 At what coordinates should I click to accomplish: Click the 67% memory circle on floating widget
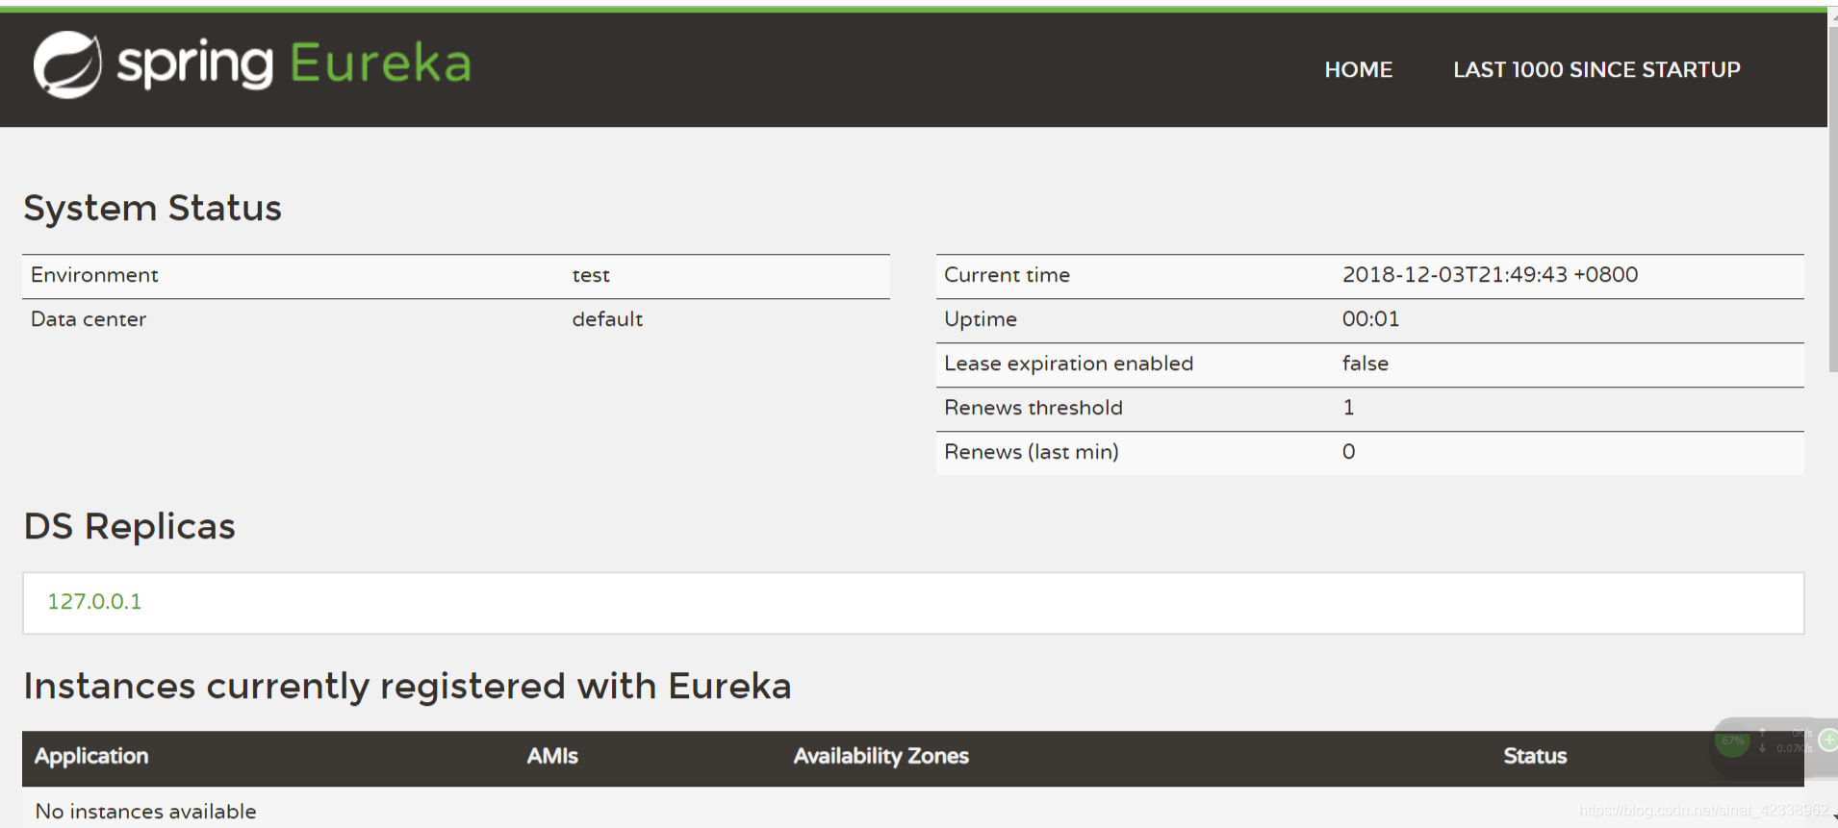pos(1732,740)
